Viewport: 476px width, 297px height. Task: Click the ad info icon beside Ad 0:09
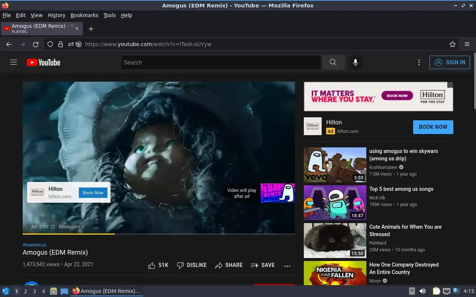tap(53, 226)
